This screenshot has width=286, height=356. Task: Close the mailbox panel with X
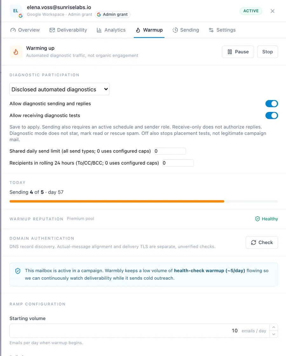coord(272,11)
